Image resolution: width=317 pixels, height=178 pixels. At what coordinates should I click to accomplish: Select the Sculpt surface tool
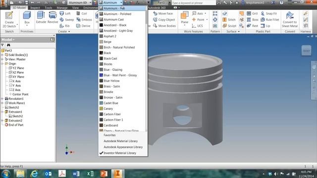point(229,26)
